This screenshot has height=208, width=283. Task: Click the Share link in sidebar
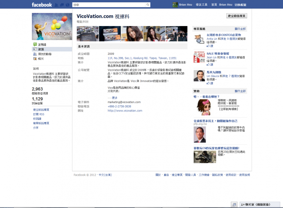[x=36, y=127]
